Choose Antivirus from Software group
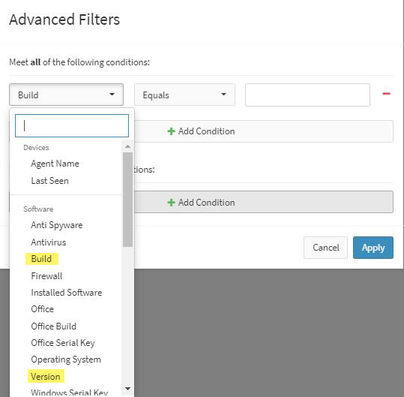 pos(49,242)
